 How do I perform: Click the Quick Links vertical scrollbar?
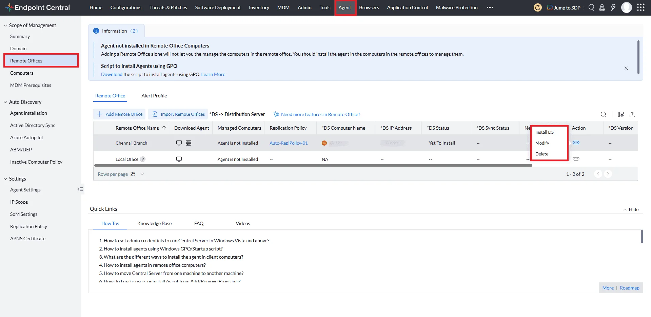click(642, 237)
